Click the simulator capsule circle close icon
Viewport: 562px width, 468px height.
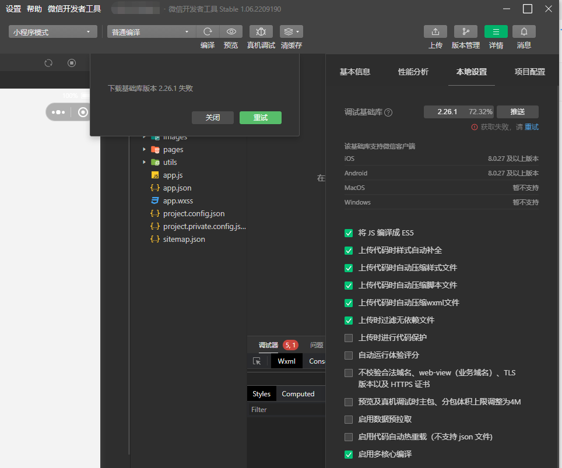83,112
